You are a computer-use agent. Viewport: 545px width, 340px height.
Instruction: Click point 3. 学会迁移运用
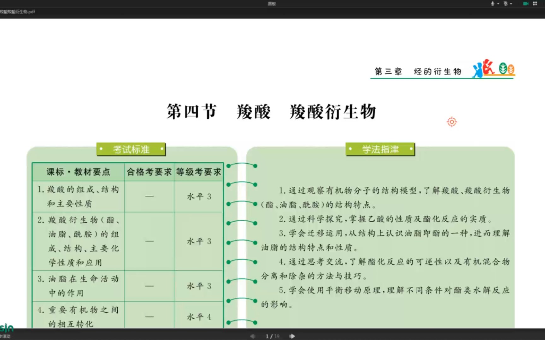coord(385,240)
